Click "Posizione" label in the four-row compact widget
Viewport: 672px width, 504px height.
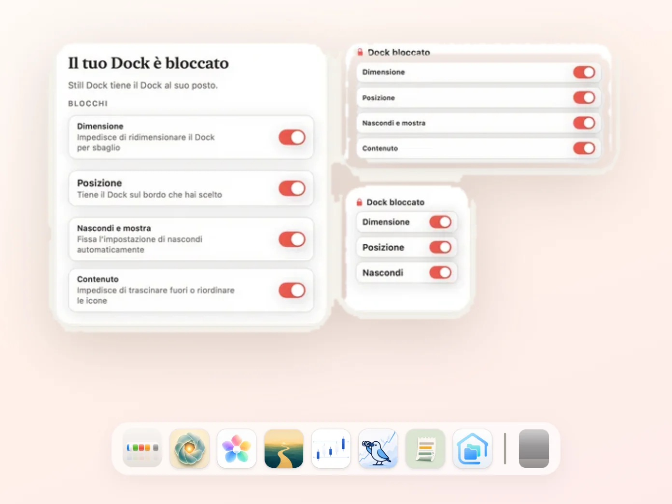click(x=378, y=98)
